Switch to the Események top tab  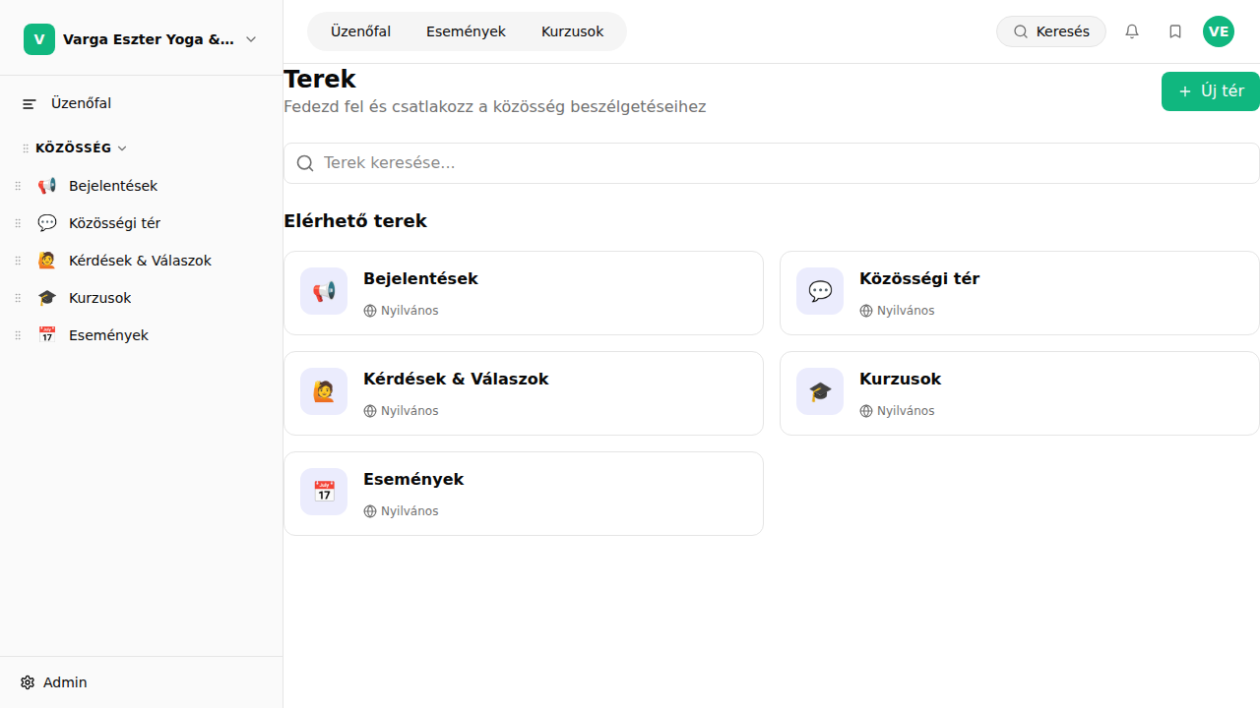(x=466, y=31)
